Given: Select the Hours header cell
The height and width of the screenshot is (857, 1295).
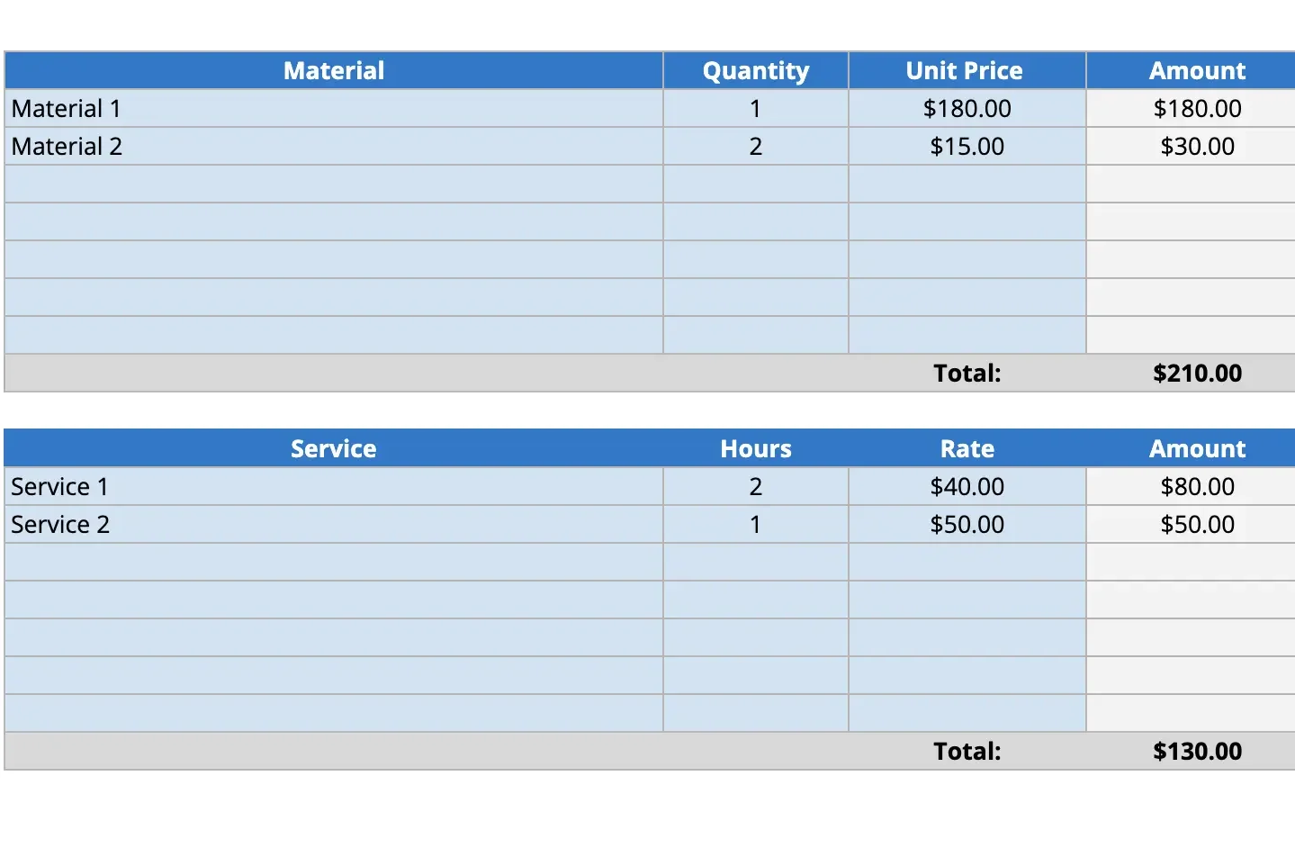Looking at the screenshot, I should point(755,449).
